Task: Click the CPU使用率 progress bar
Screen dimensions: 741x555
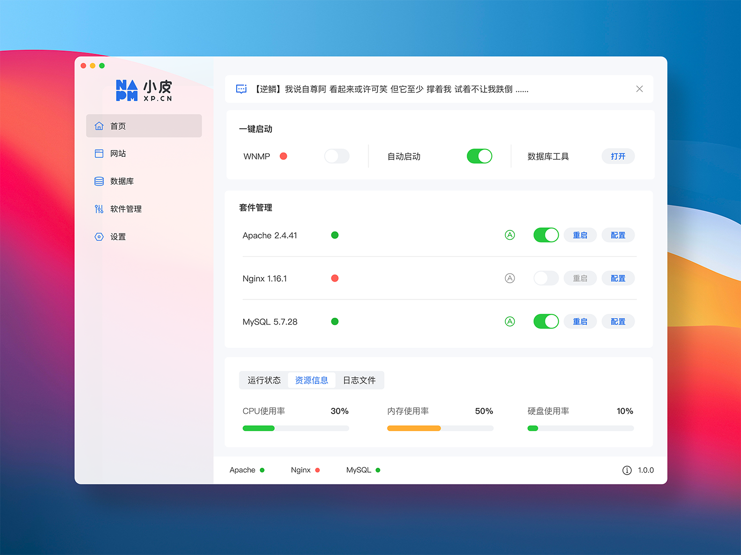Action: click(x=295, y=428)
